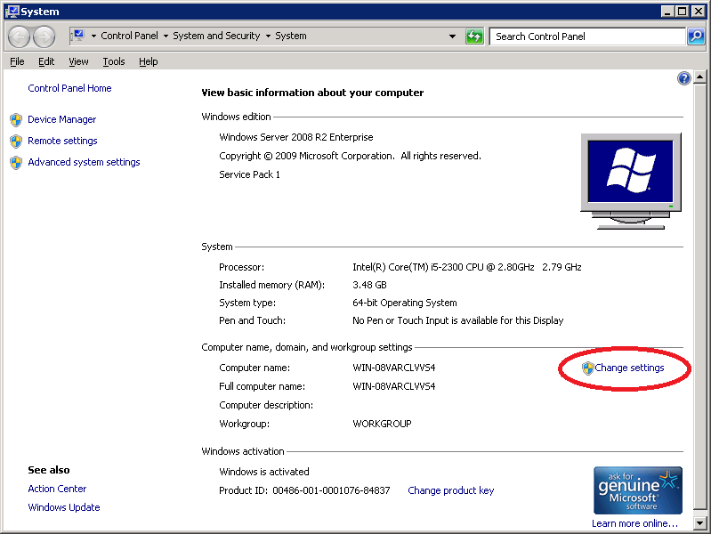Click the Full computer name value
This screenshot has height=534, width=711.
(393, 386)
